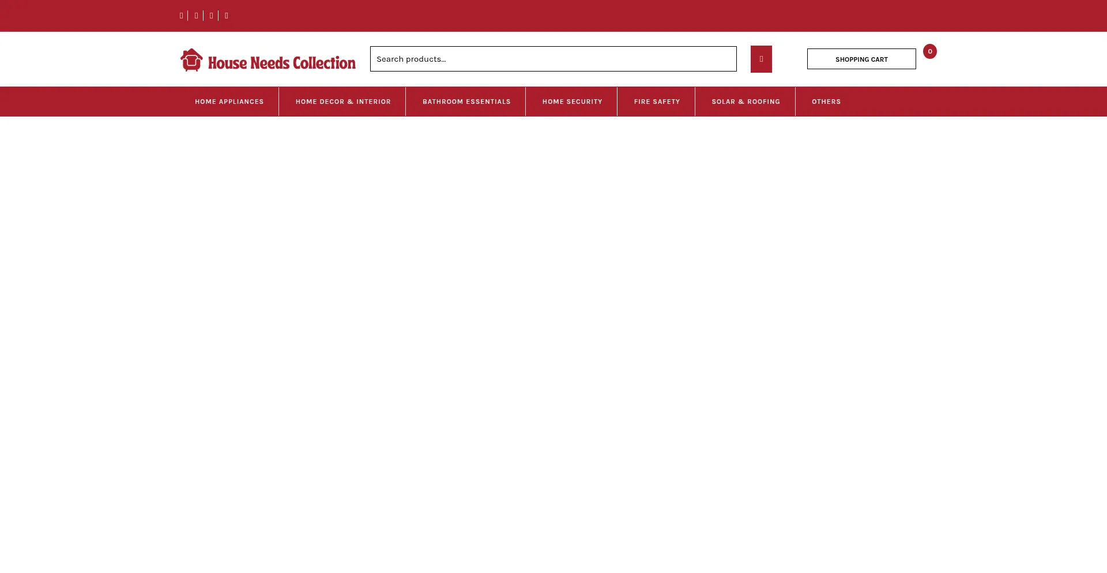Screen dimensions: 1107x573
Task: Click the first social media icon in top bar
Action: click(181, 16)
